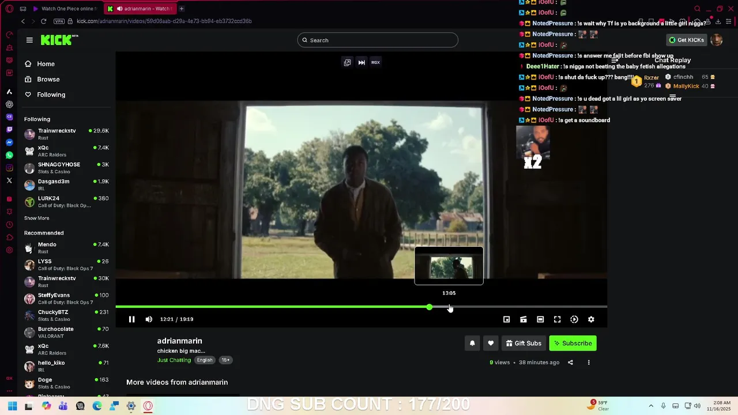Open Twitch in Opera sidebar
The height and width of the screenshot is (415, 738).
(9, 130)
